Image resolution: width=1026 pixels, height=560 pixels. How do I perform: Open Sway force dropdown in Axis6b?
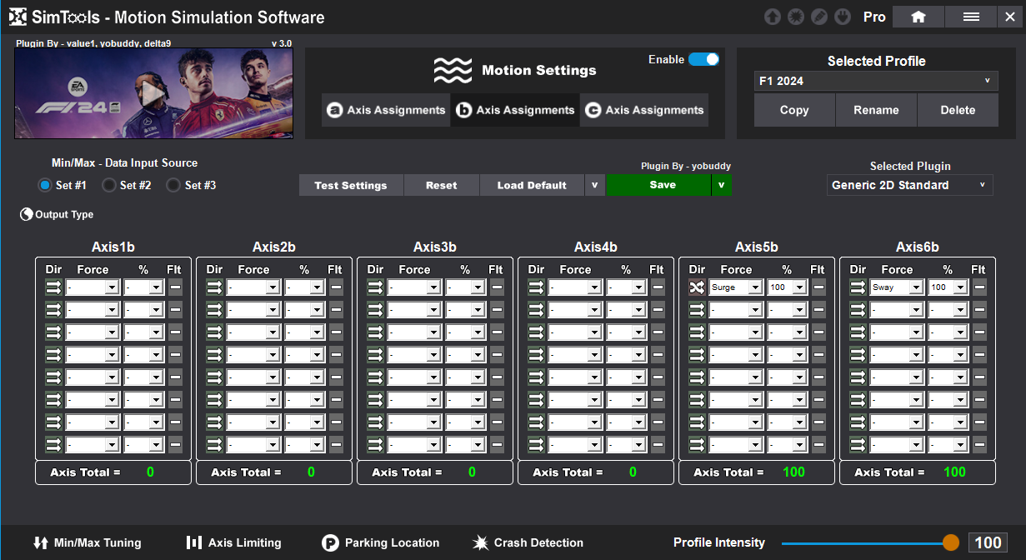coord(897,287)
